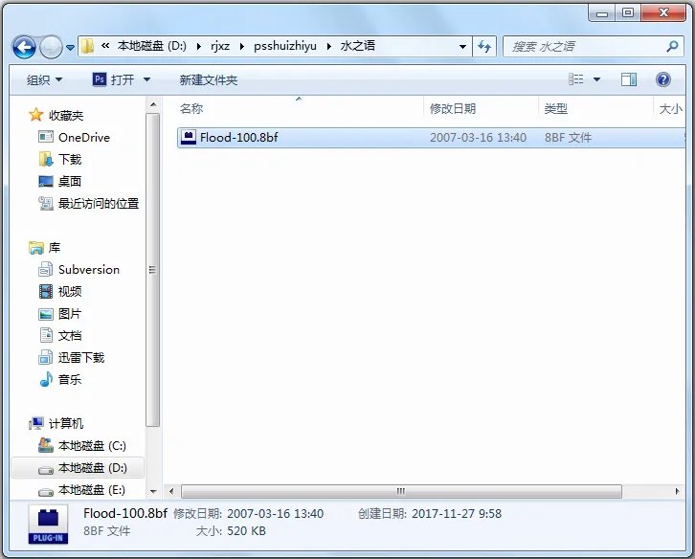Select the Flood-100.8bf file

click(x=238, y=138)
